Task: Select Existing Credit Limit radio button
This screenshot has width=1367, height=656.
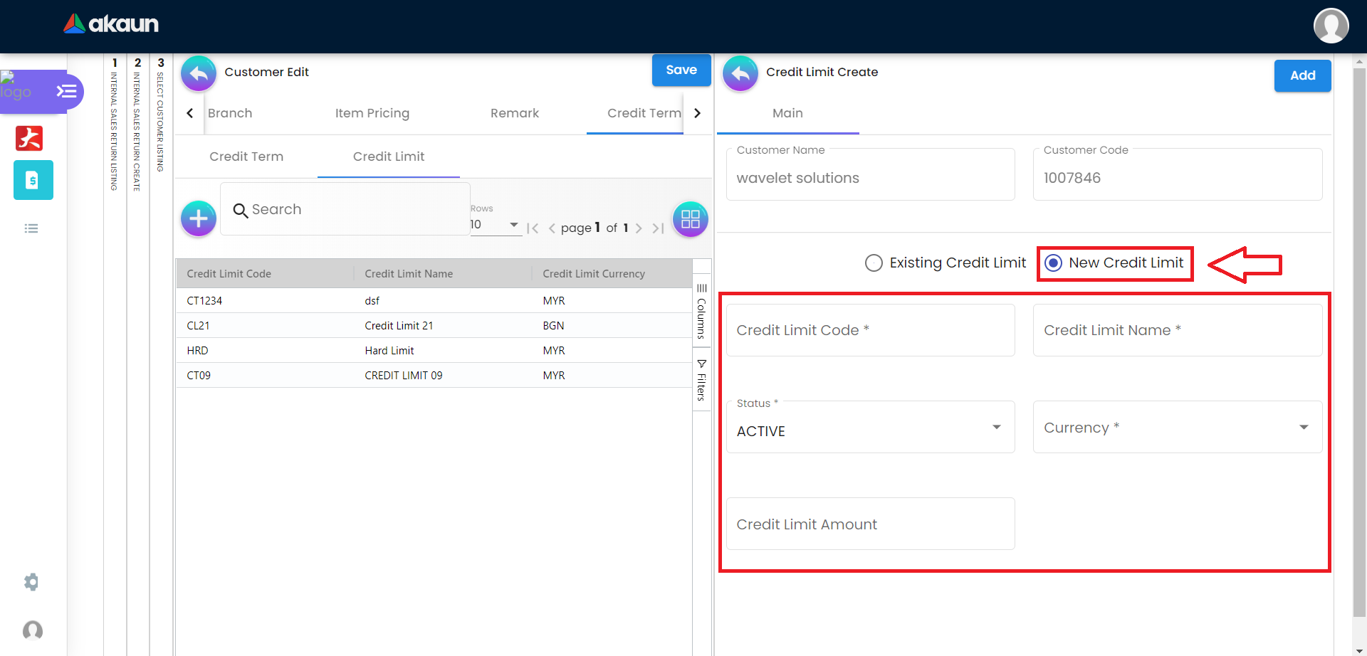Action: click(874, 263)
